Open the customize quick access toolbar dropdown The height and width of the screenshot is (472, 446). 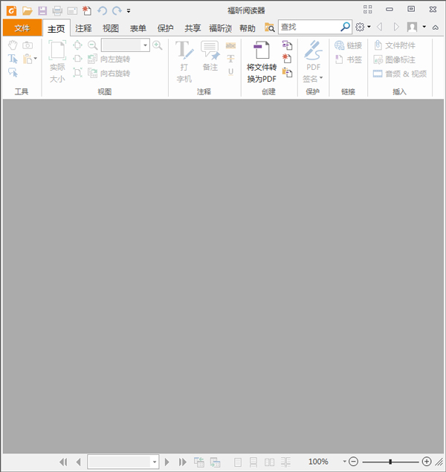point(129,11)
